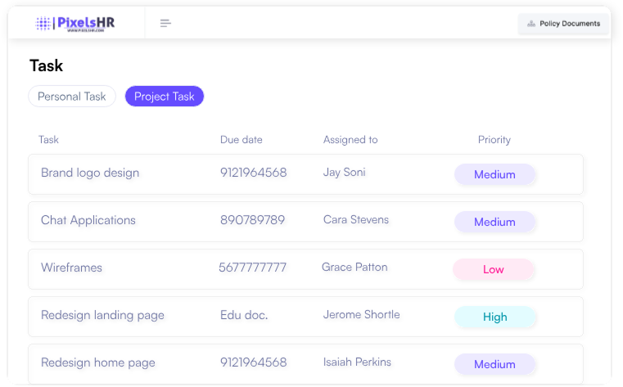Click the Low priority badge for Wireframes
This screenshot has width=623, height=387.
tap(494, 269)
